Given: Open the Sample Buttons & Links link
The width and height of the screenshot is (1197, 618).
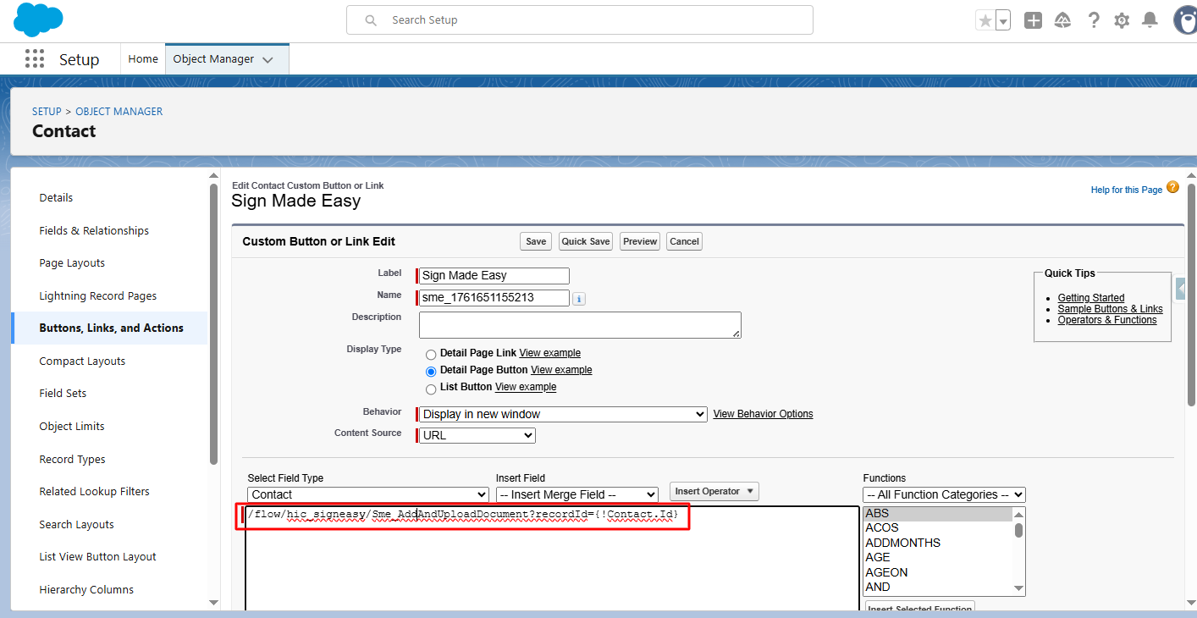Looking at the screenshot, I should [x=1110, y=308].
